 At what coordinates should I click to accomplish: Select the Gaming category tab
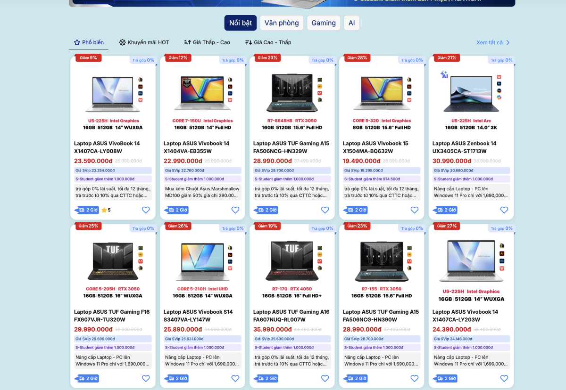tap(324, 23)
